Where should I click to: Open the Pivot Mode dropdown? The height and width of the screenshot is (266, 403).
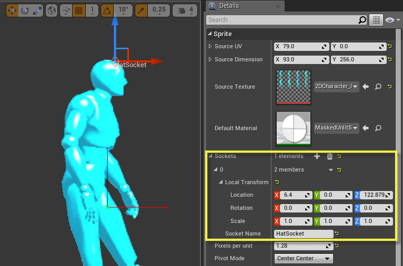coord(304,259)
